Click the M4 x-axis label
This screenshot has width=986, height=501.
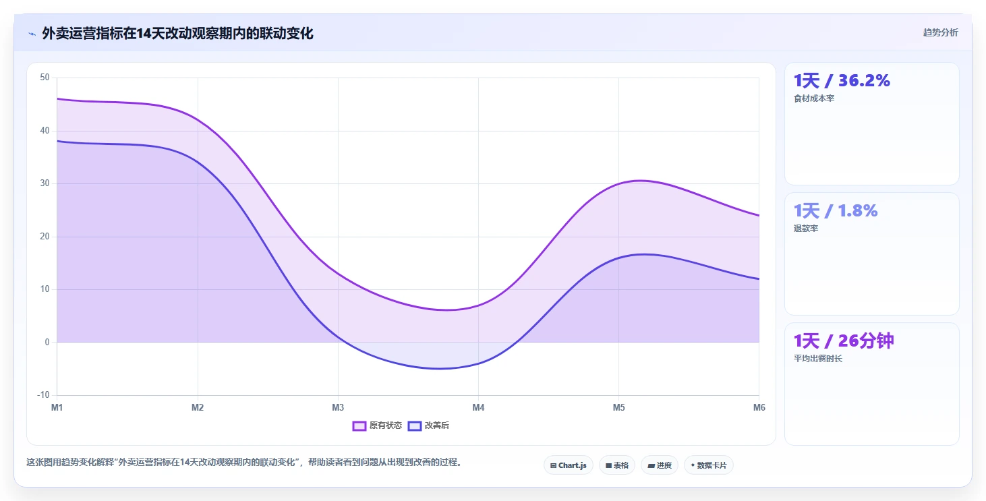[478, 407]
